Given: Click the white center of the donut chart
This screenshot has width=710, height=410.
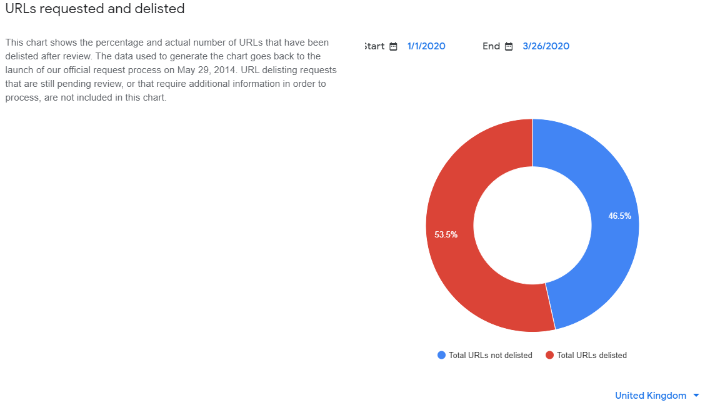Looking at the screenshot, I should [x=532, y=225].
